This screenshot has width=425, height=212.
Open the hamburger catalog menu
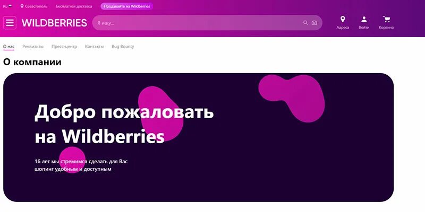(10, 23)
